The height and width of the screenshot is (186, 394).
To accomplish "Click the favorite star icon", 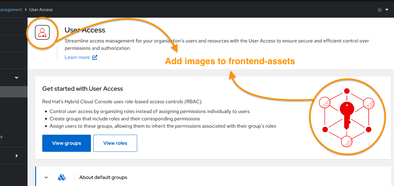I will tap(380, 10).
